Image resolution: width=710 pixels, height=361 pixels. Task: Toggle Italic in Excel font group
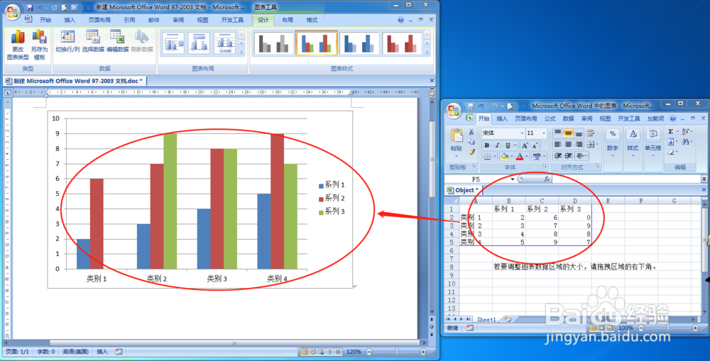tap(497, 145)
